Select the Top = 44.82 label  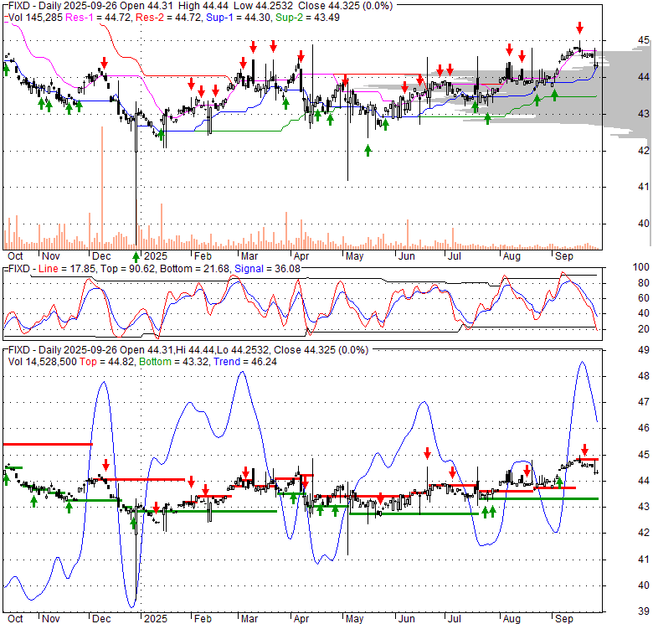(107, 362)
